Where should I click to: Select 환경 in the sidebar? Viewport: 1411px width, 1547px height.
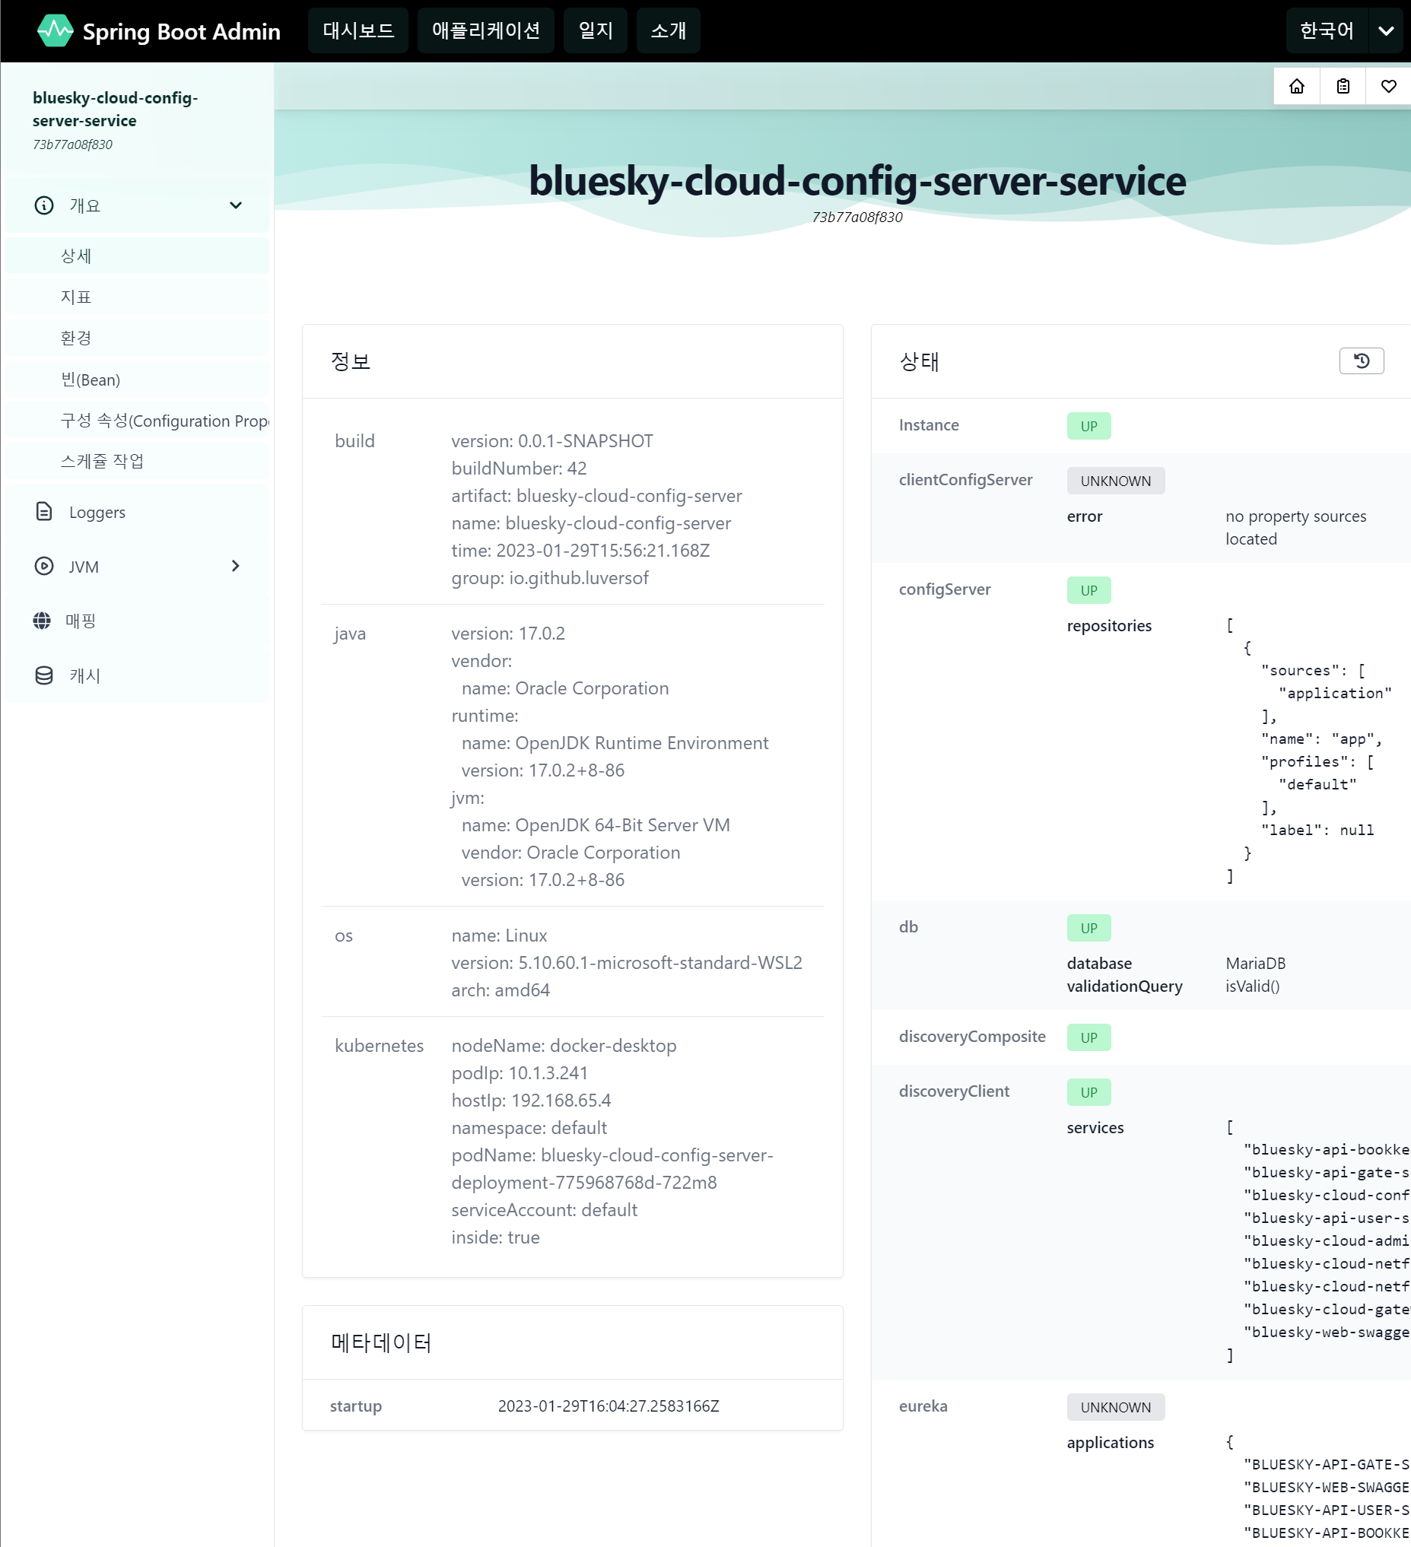[x=138, y=338]
